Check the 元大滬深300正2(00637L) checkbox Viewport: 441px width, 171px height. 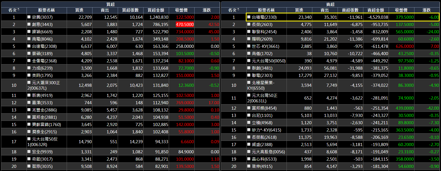tap(29, 82)
